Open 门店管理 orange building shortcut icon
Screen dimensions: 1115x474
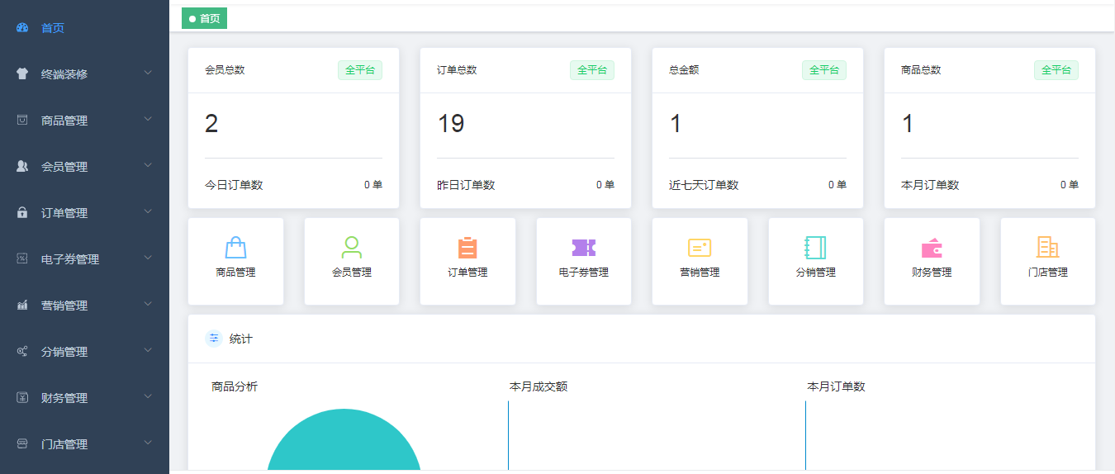pos(1047,247)
